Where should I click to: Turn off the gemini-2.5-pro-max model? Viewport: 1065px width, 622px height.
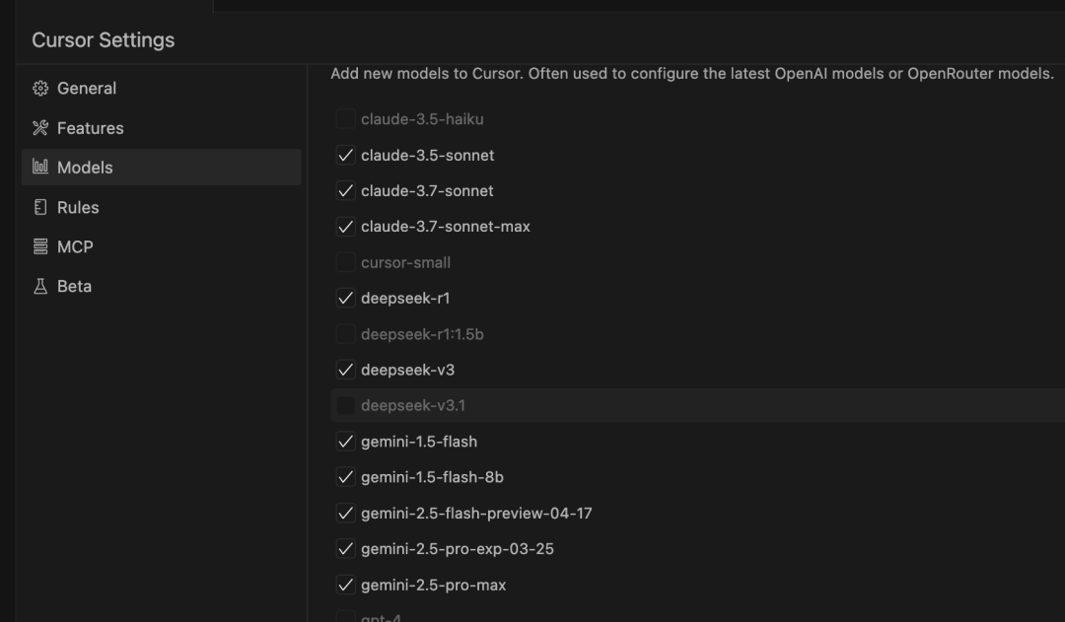coord(345,585)
